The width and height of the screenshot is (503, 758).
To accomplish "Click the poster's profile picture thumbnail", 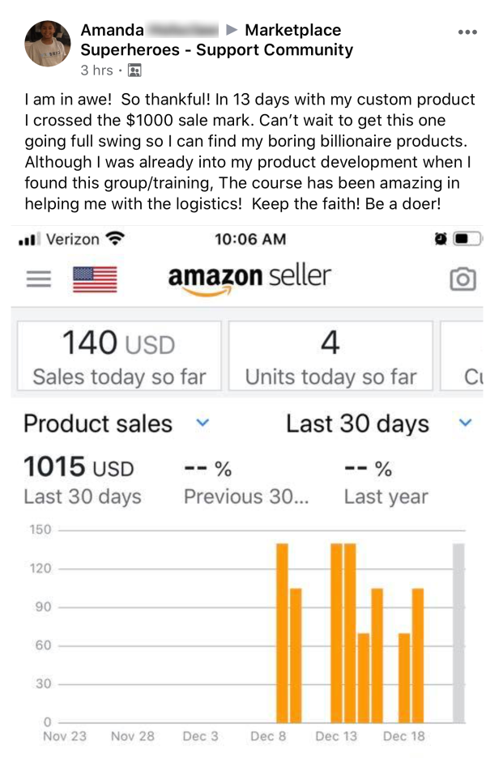I will (48, 44).
